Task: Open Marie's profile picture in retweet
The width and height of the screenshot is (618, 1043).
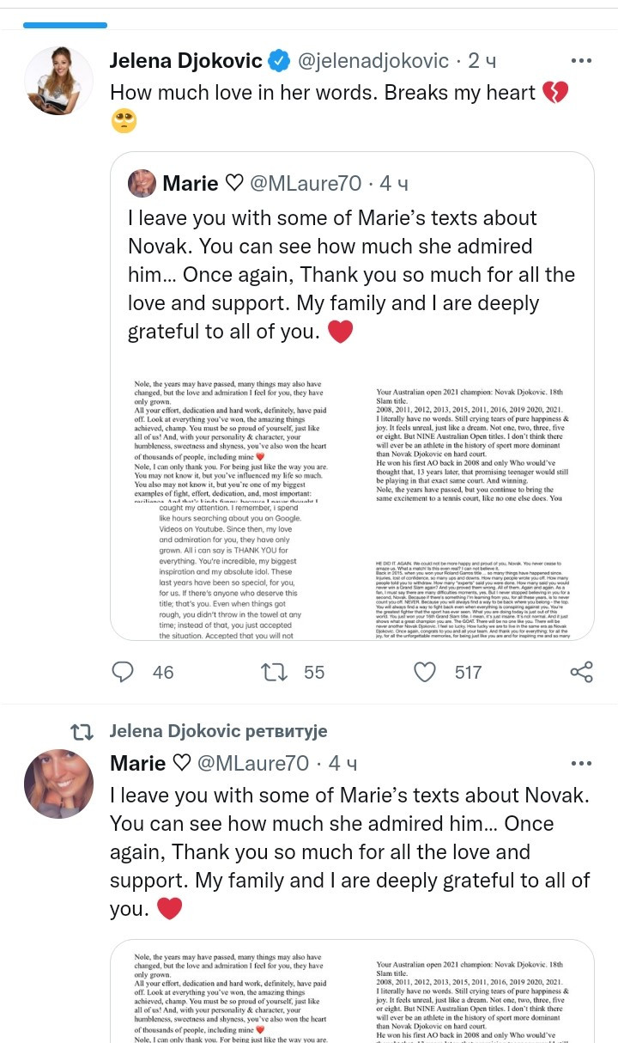Action: (x=58, y=783)
